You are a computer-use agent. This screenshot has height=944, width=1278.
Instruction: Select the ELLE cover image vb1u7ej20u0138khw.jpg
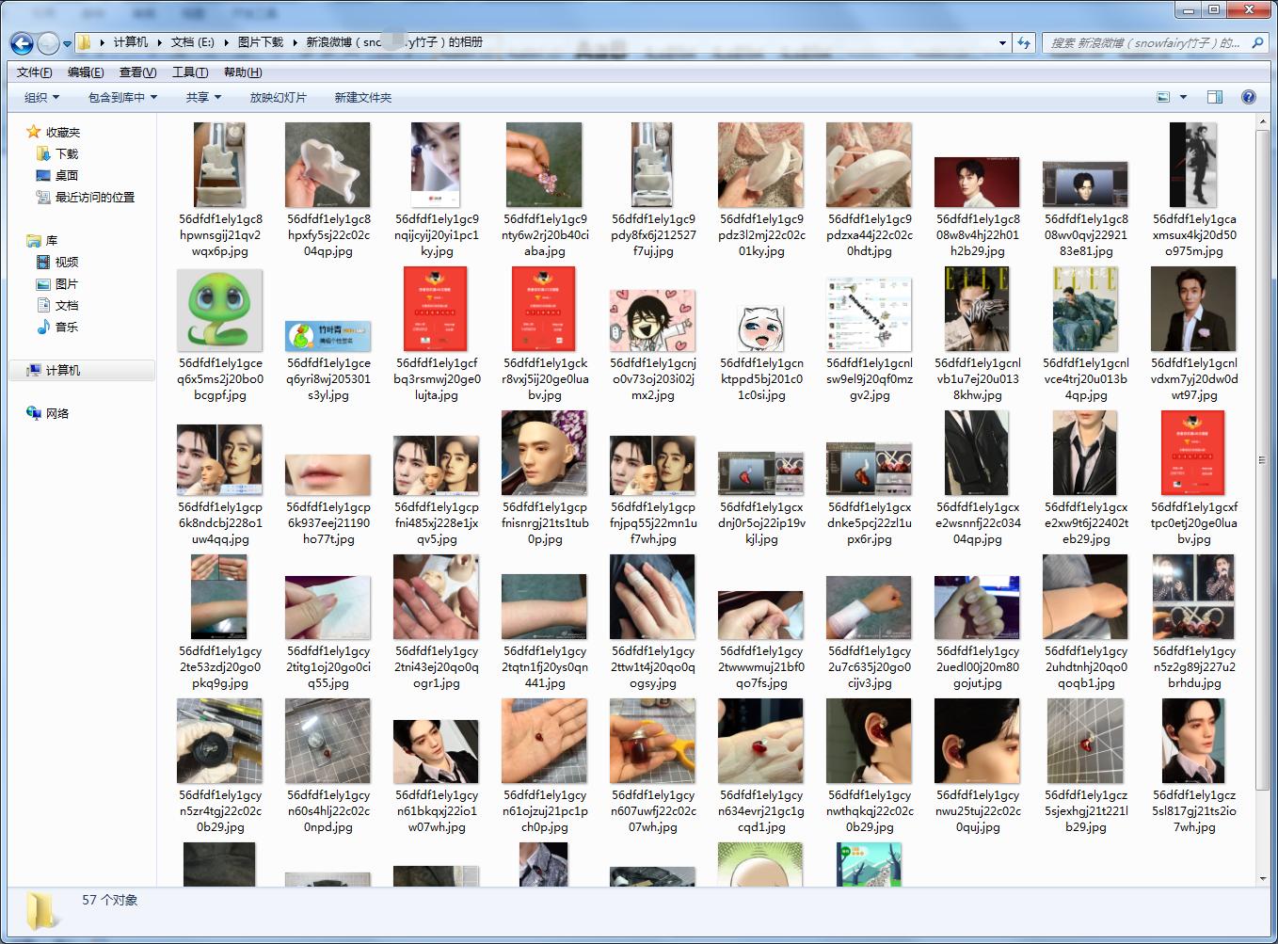click(977, 309)
